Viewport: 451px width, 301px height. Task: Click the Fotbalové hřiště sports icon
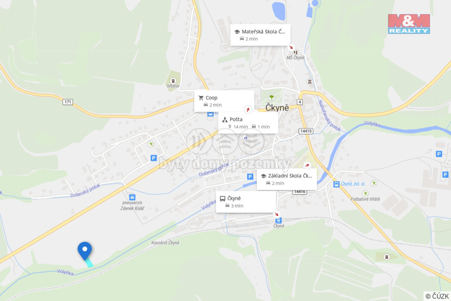(365, 193)
